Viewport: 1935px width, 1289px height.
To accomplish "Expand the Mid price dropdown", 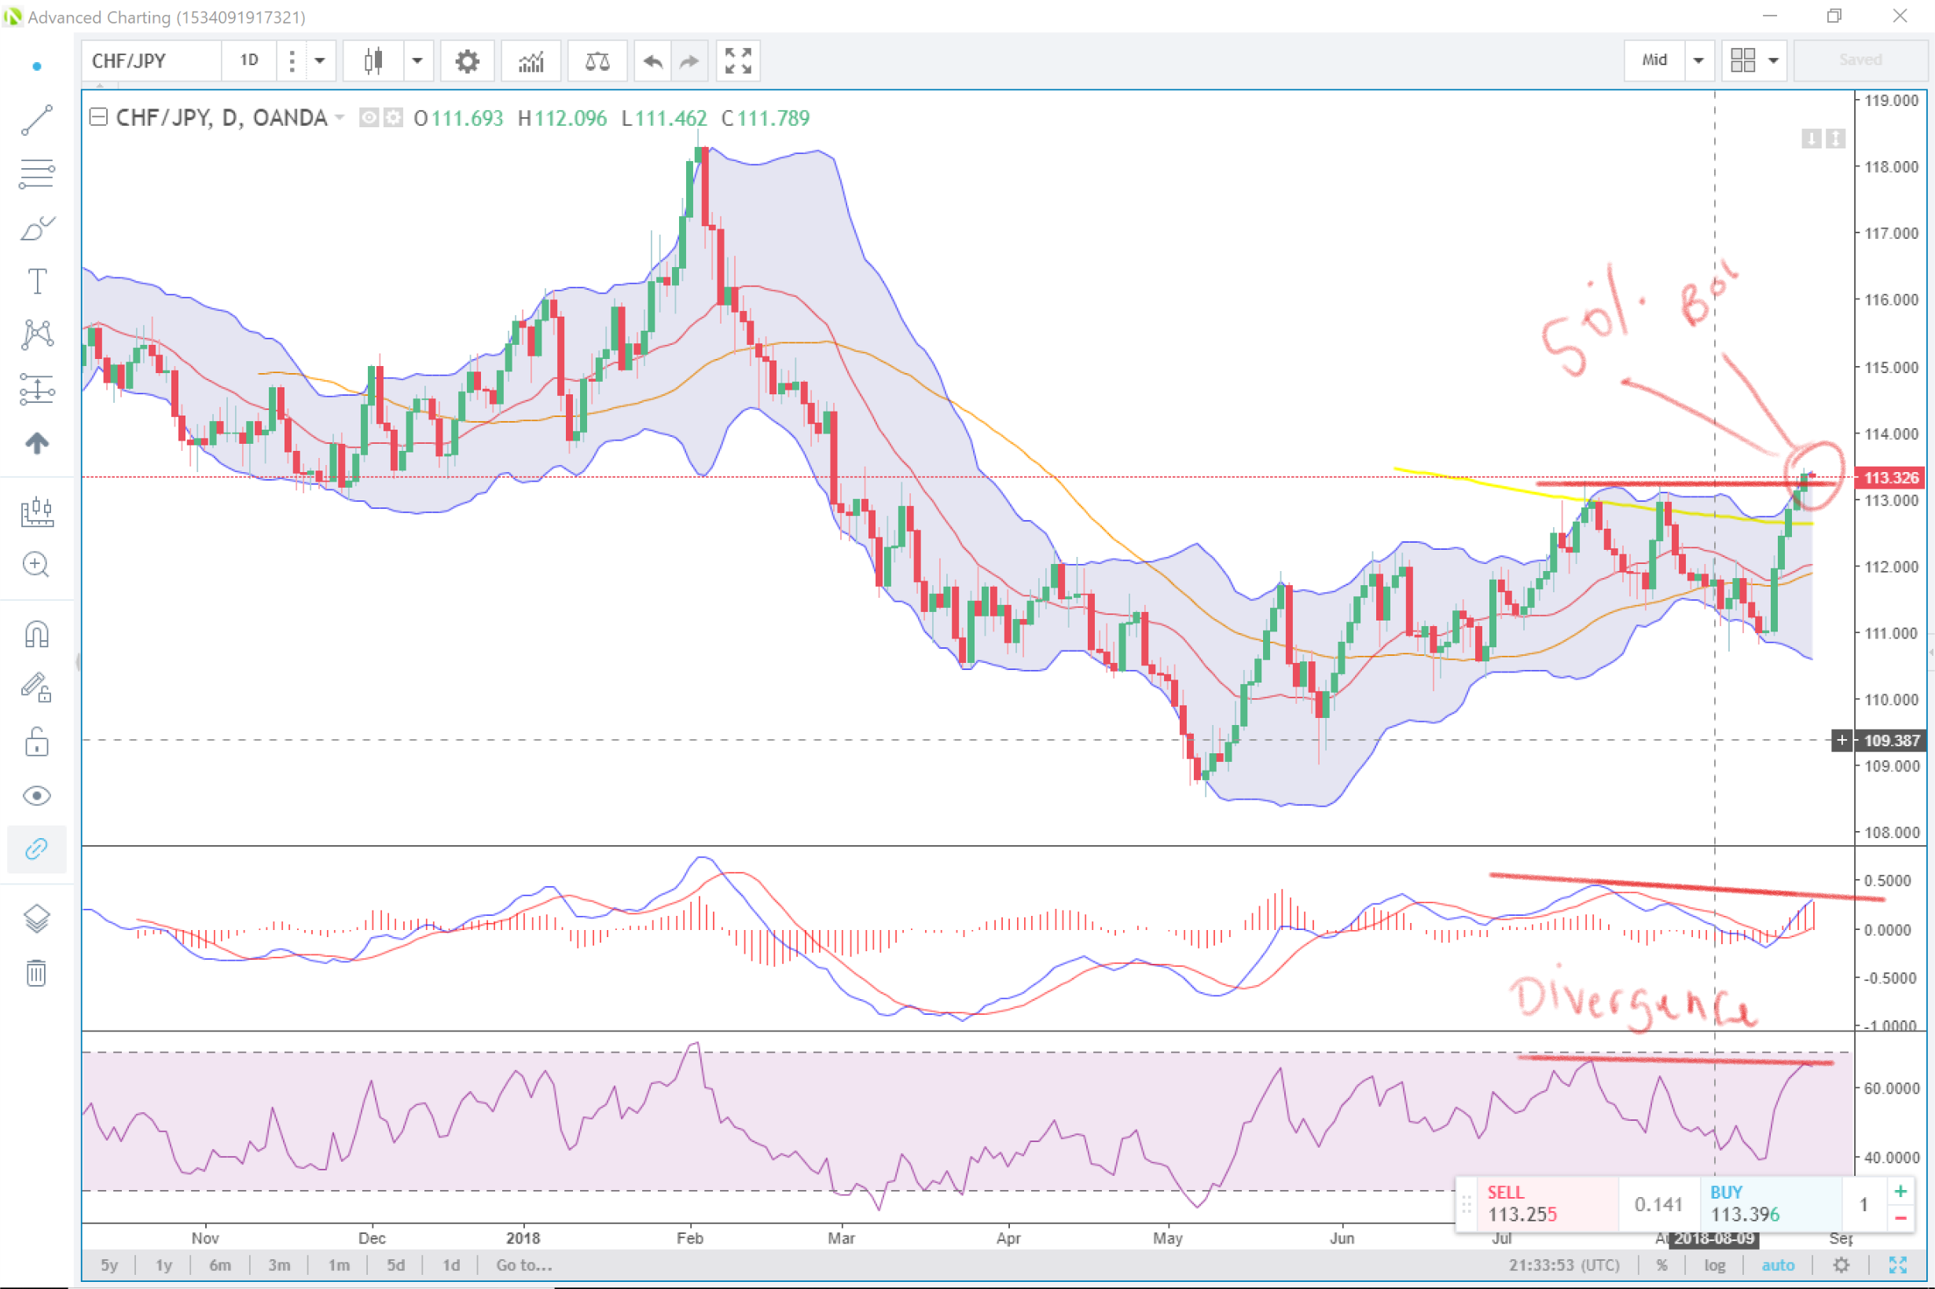I will pyautogui.click(x=1698, y=60).
